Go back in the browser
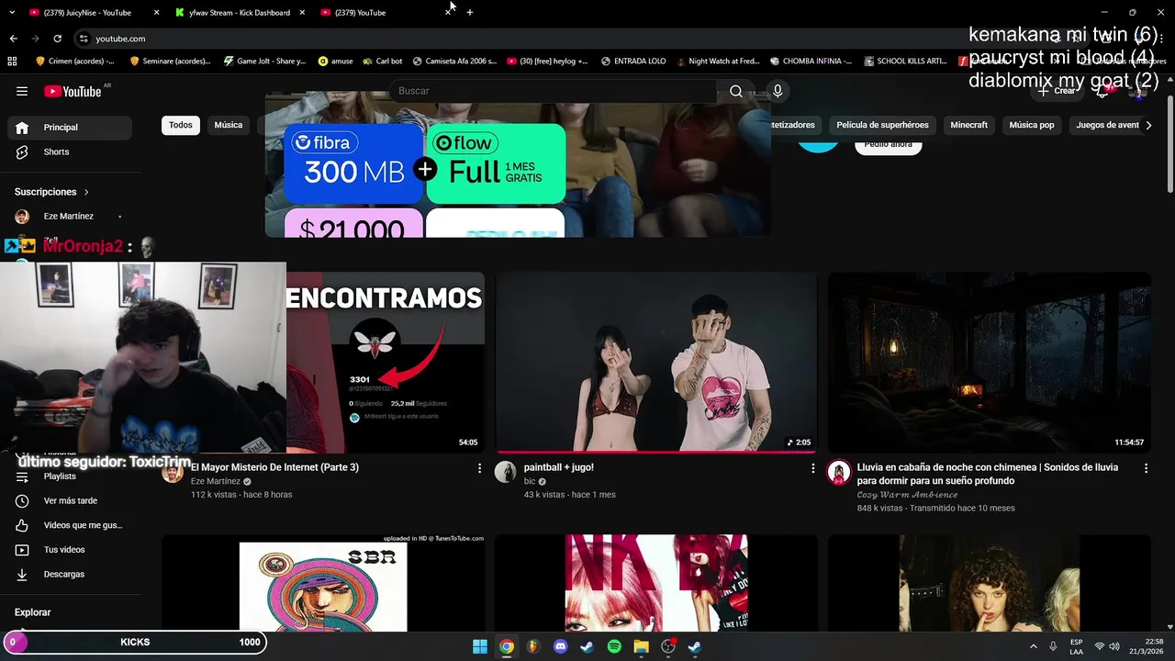This screenshot has width=1175, height=661. pyautogui.click(x=13, y=39)
